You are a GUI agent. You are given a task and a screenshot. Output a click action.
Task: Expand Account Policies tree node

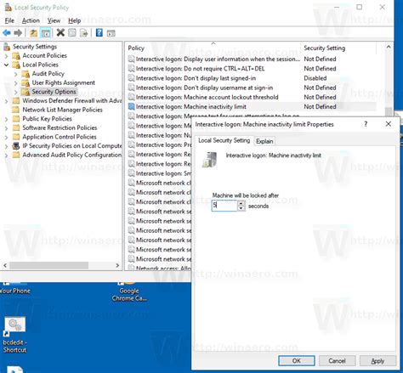pos(7,56)
